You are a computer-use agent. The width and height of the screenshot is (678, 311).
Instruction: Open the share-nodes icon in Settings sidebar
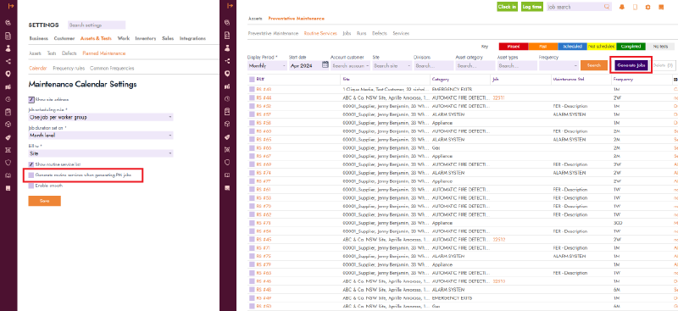(8, 61)
